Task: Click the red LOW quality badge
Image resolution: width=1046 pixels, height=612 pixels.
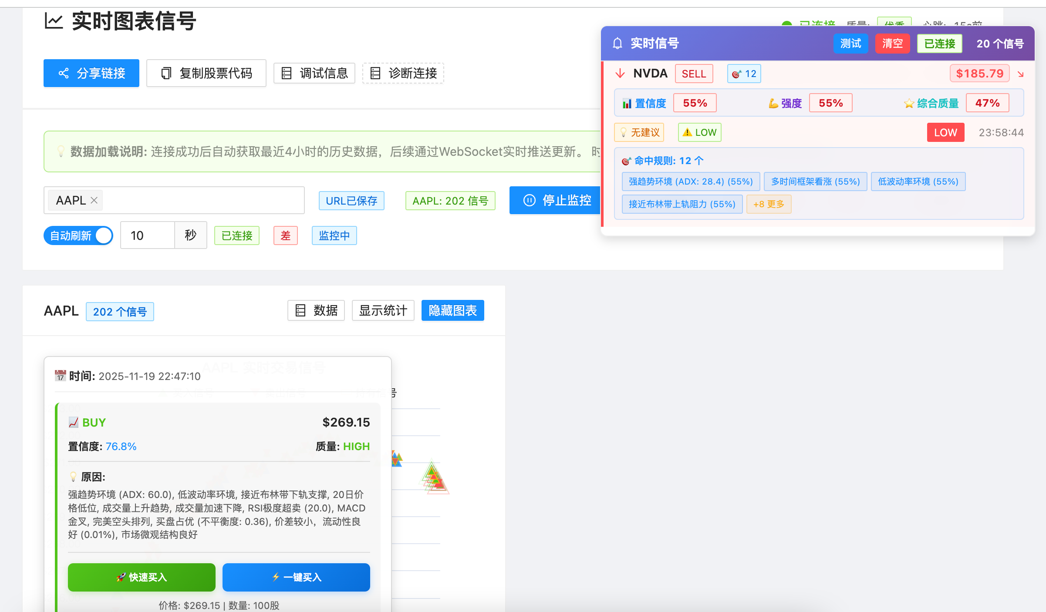Action: [x=946, y=132]
